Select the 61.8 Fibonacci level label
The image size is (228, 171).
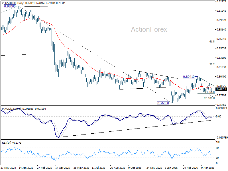coord(212,42)
